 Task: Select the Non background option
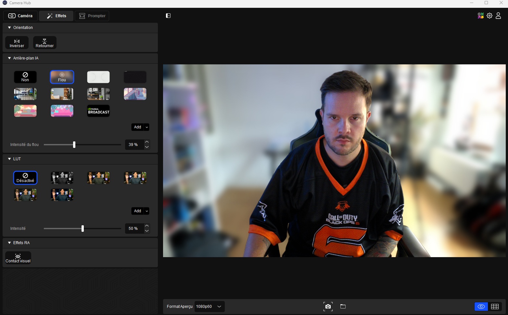[x=25, y=77]
